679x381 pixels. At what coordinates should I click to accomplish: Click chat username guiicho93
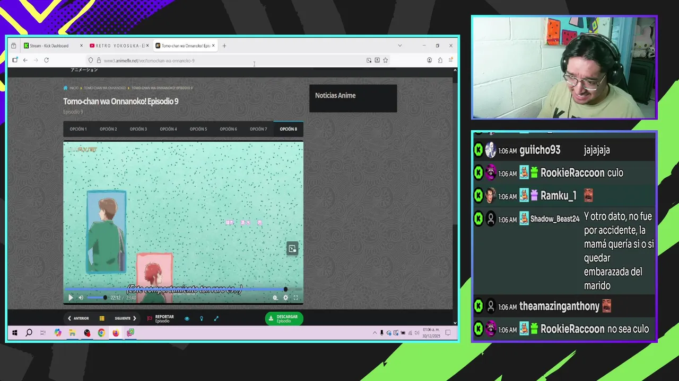tap(540, 150)
